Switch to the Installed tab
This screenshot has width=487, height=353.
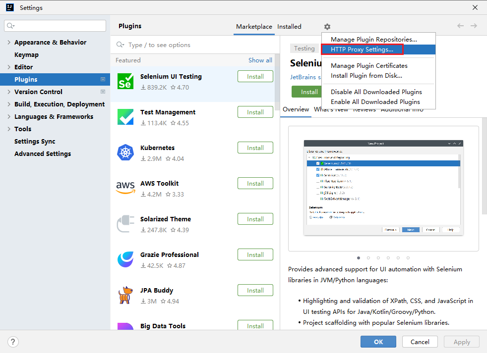click(x=289, y=27)
